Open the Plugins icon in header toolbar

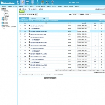click(x=43, y=2)
